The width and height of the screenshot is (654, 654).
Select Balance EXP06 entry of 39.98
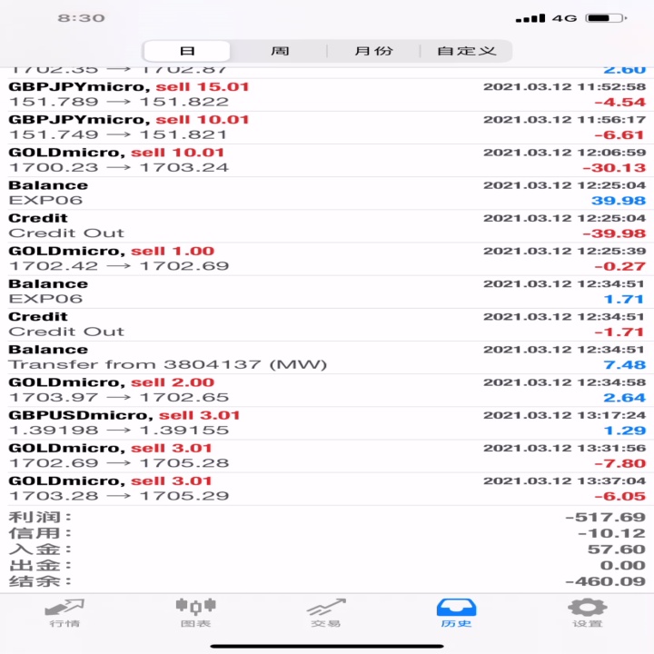(327, 193)
